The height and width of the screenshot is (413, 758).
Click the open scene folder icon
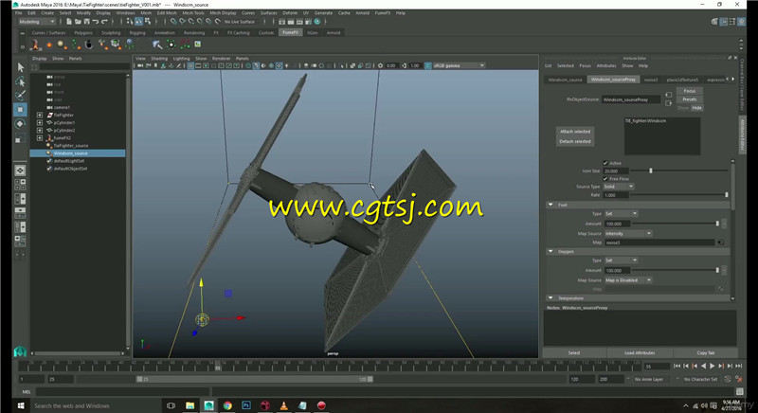click(x=78, y=22)
